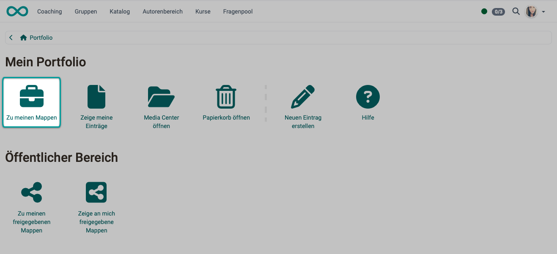557x254 pixels.
Task: Click the 0/3 counter badge
Action: 498,12
